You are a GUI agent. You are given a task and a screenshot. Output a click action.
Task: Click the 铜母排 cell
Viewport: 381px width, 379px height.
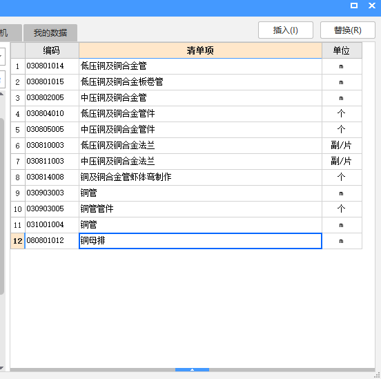200,241
